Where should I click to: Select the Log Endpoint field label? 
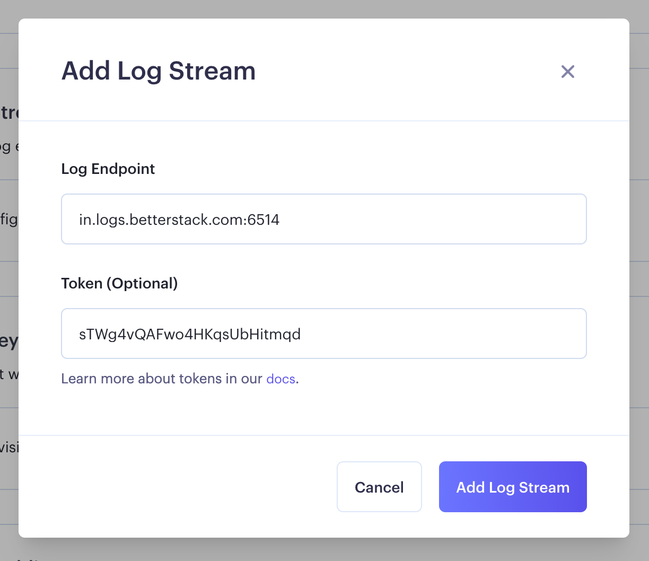[x=108, y=169]
